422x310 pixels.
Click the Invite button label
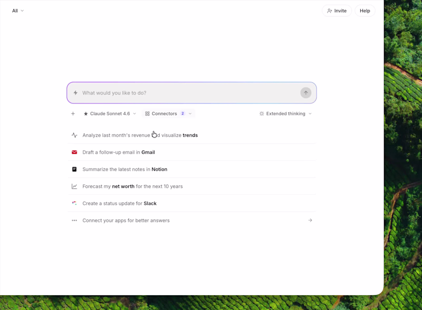coord(340,11)
